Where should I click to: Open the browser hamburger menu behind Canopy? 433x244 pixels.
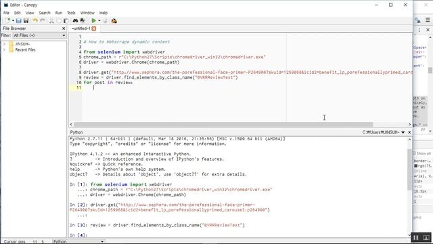[428, 20]
